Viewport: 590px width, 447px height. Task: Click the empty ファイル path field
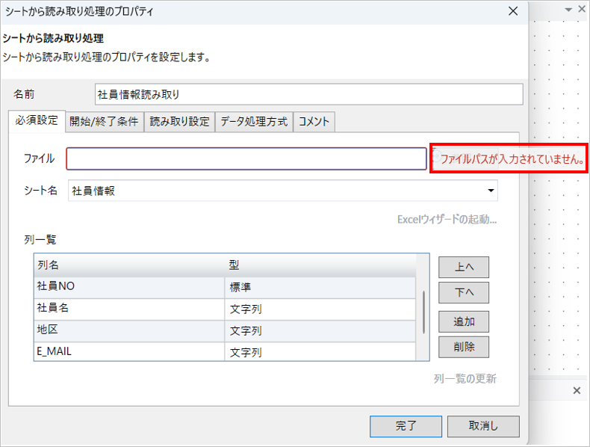(x=246, y=159)
